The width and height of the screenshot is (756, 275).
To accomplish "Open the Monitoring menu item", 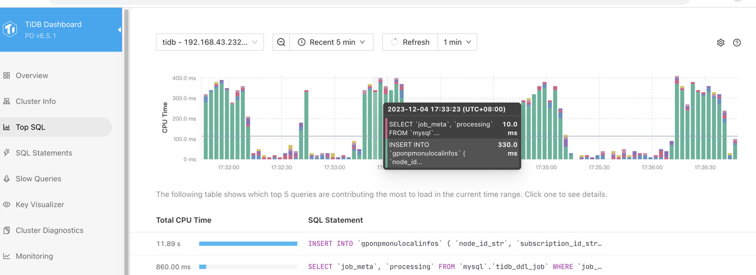I will click(34, 256).
